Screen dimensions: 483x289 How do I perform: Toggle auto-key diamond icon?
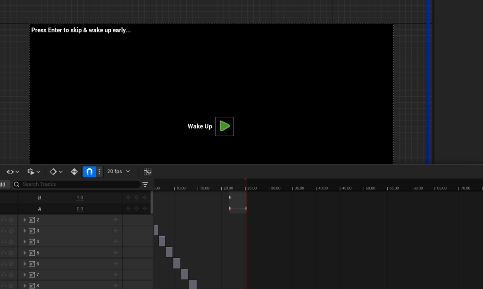pos(74,172)
